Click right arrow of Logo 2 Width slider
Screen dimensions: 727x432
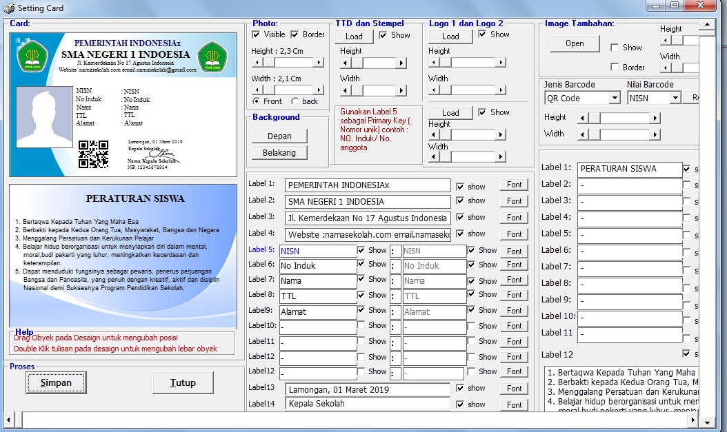tap(500, 157)
